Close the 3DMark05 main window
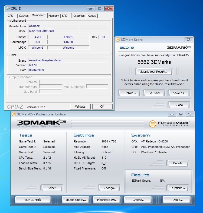This screenshot has width=203, height=213. [190, 114]
